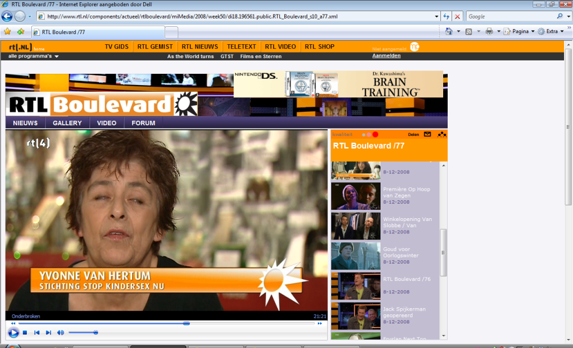Expand the feeds dropdown arrow

tap(478, 31)
